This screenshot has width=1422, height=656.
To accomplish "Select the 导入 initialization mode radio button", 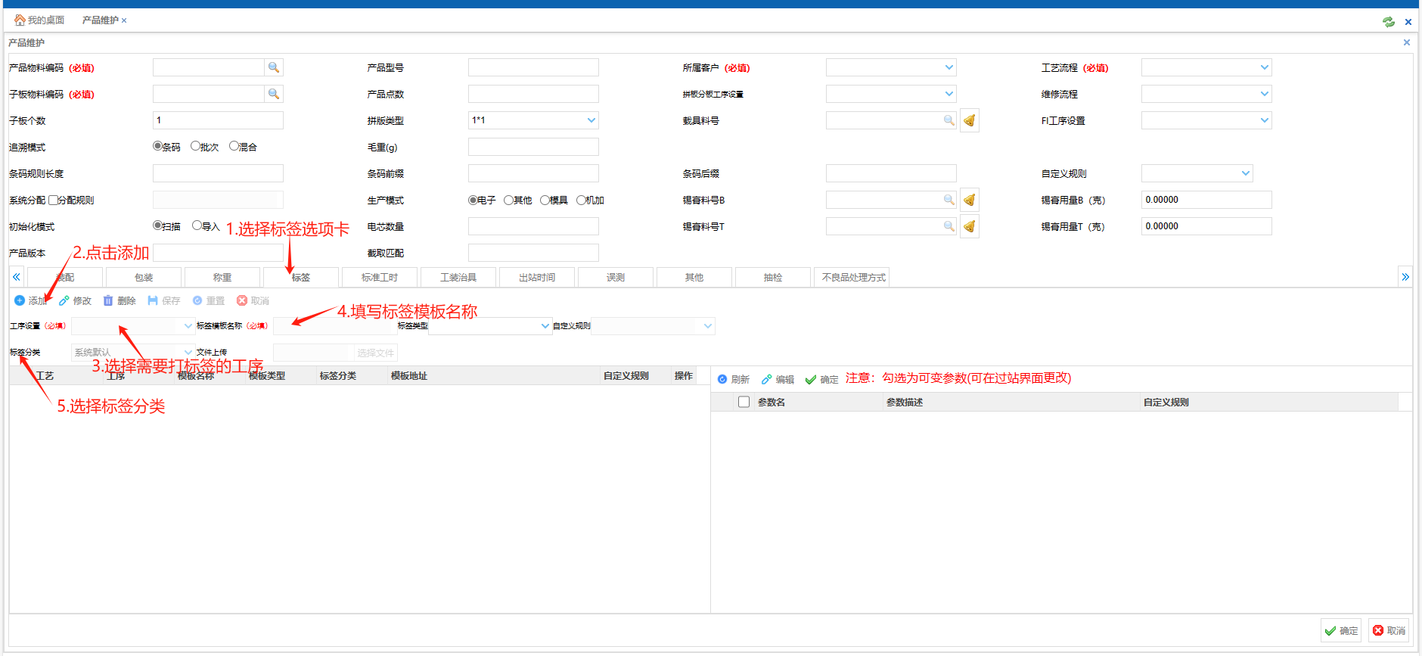I will tap(197, 226).
